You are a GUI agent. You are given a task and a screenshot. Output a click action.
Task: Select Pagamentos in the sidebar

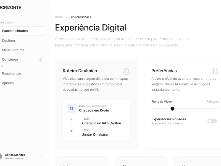coord(12,74)
